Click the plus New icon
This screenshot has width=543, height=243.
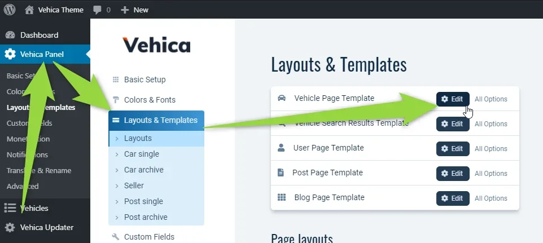click(x=125, y=10)
